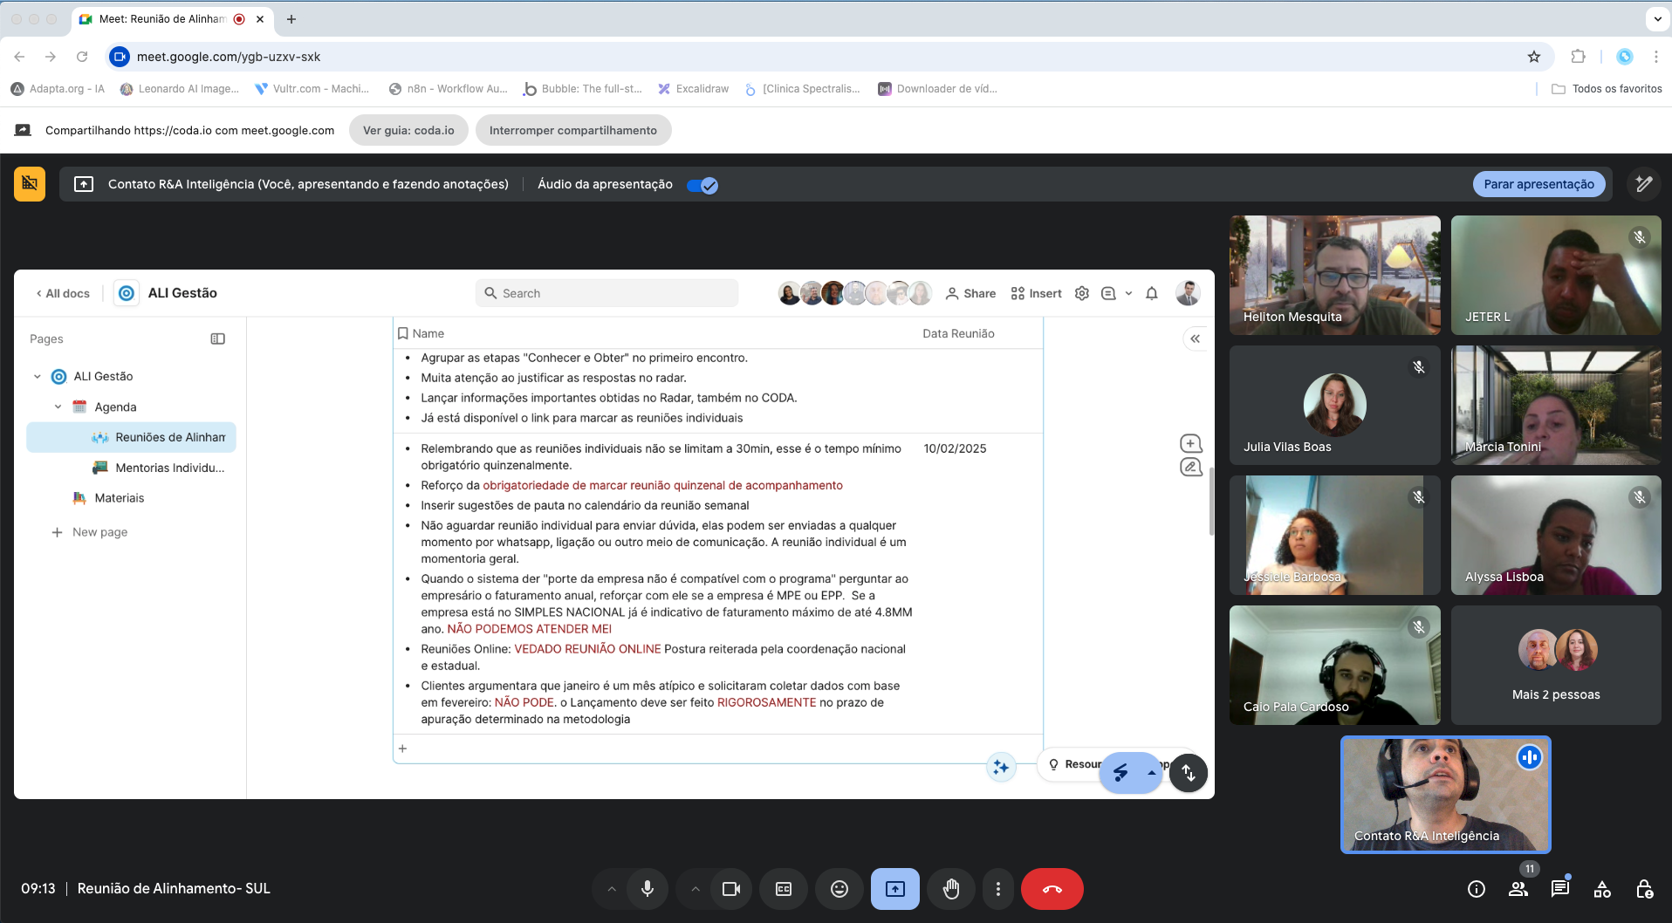Open host controls lock icon
This screenshot has width=1672, height=923.
[1644, 889]
